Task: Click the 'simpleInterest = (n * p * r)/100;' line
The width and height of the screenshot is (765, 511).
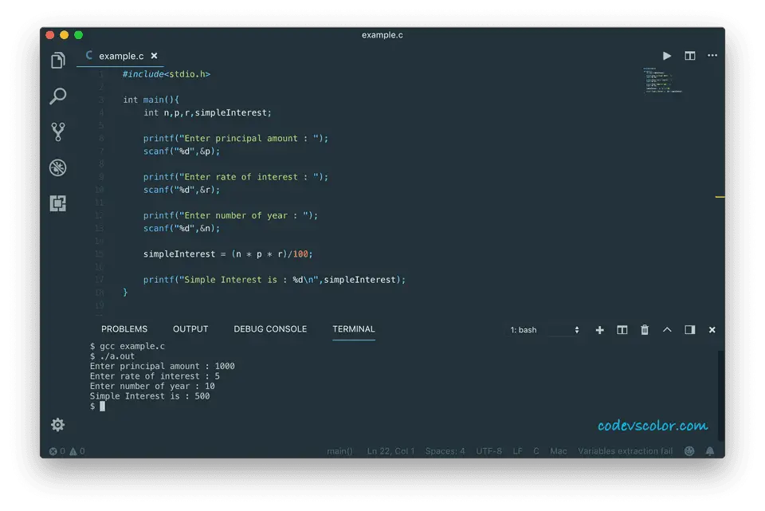Action: click(x=228, y=254)
